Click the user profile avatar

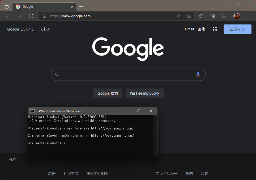point(236,16)
